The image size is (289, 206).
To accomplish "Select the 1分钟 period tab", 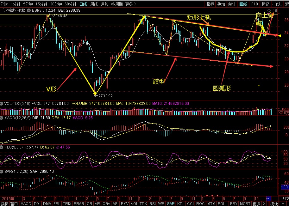I will pyautogui.click(x=16, y=4).
